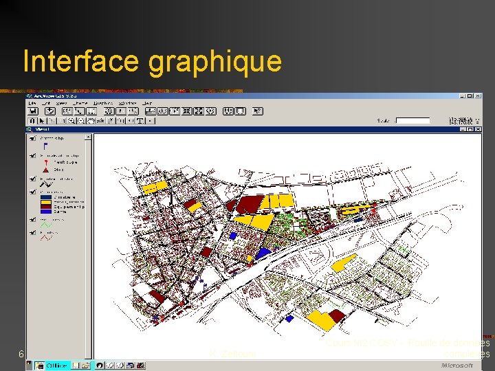Select the Text tool
Screen dimensions: 495x371
tap(140, 120)
